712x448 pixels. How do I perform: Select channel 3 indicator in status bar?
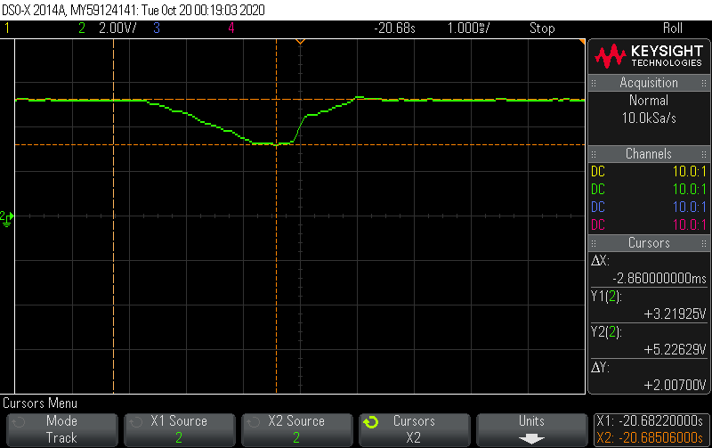click(x=157, y=29)
